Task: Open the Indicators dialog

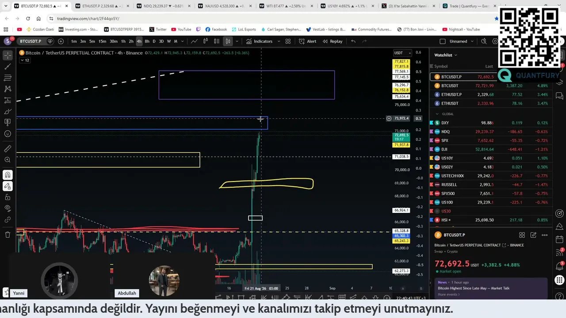Action: pos(259,41)
